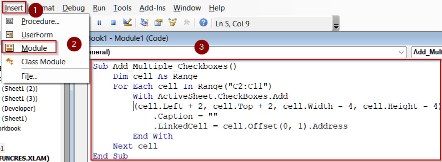Open the Tools menu
Viewport: 442px width, 162px height.
point(122,8)
